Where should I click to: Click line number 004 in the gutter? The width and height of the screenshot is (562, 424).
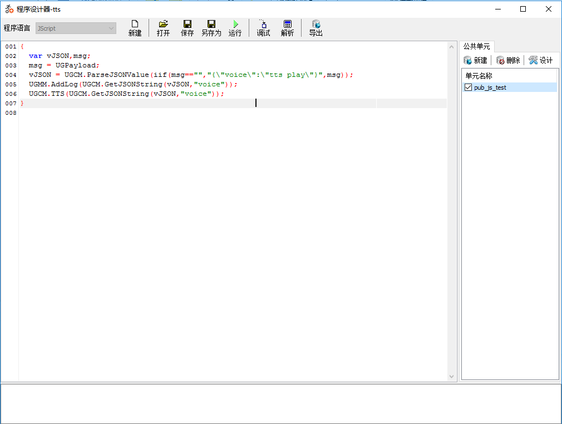pos(11,75)
